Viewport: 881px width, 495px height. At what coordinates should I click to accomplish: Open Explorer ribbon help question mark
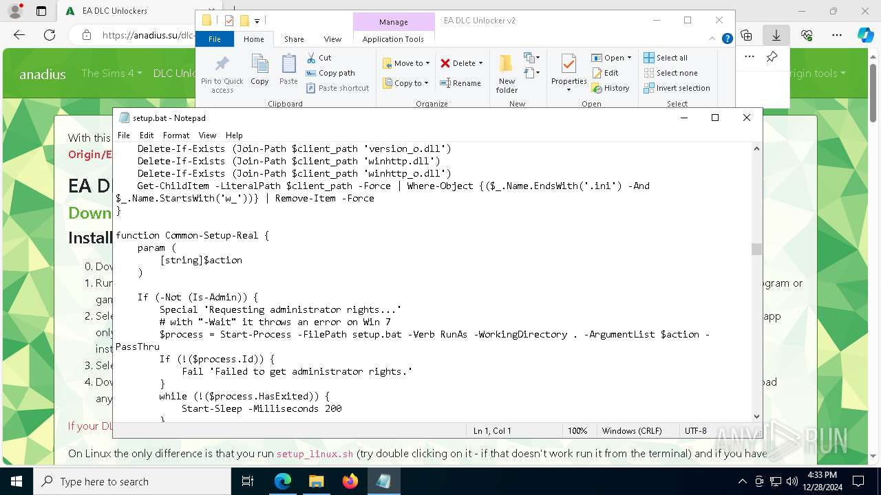727,38
